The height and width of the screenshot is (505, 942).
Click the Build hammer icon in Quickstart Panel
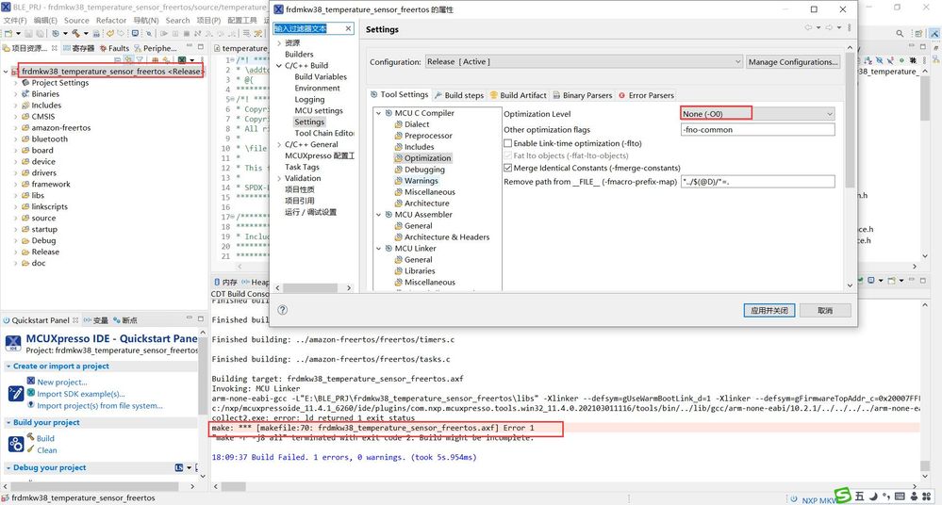(x=30, y=437)
